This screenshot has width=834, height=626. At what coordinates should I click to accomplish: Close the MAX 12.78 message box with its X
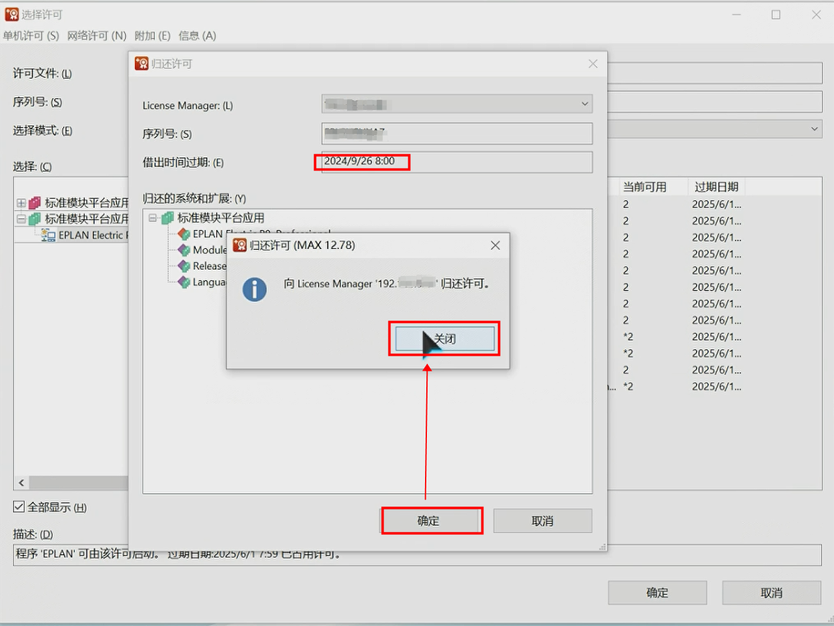pyautogui.click(x=495, y=245)
